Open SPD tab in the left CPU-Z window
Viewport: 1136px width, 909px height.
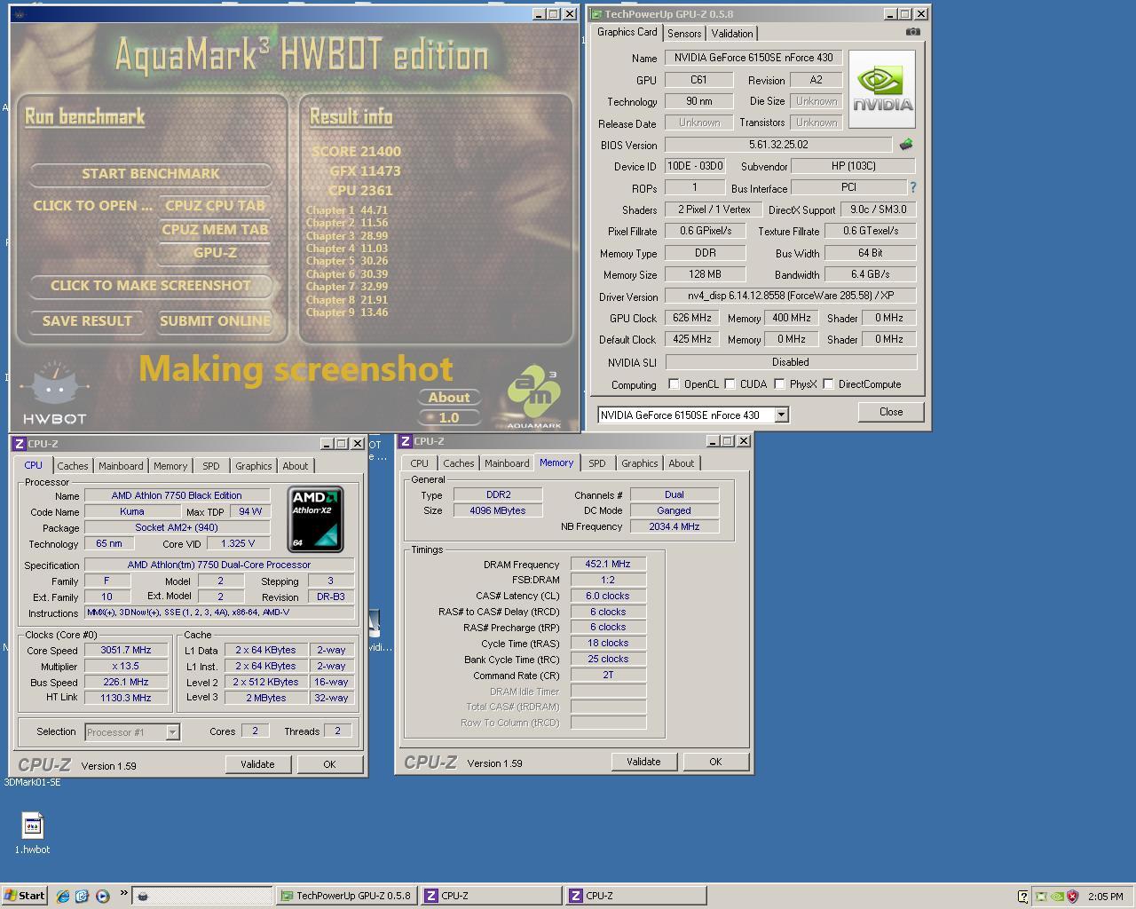210,466
